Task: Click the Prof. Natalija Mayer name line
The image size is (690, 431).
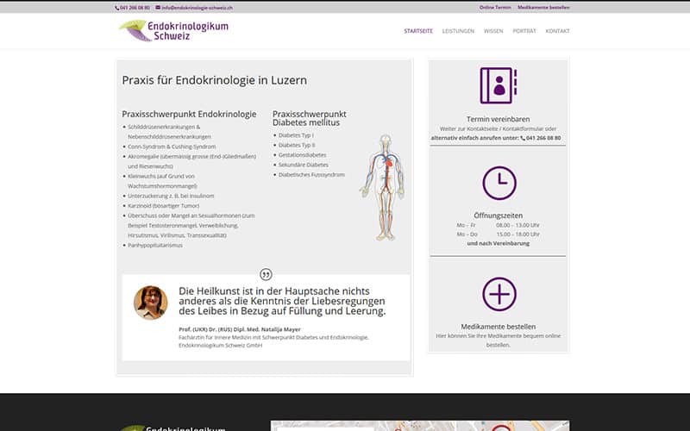Action: [240, 329]
